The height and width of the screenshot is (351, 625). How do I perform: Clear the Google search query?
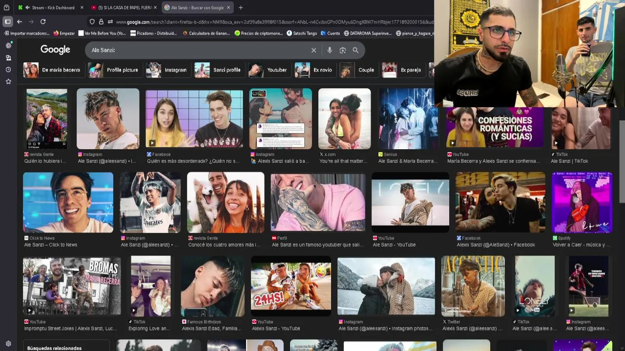click(x=313, y=50)
